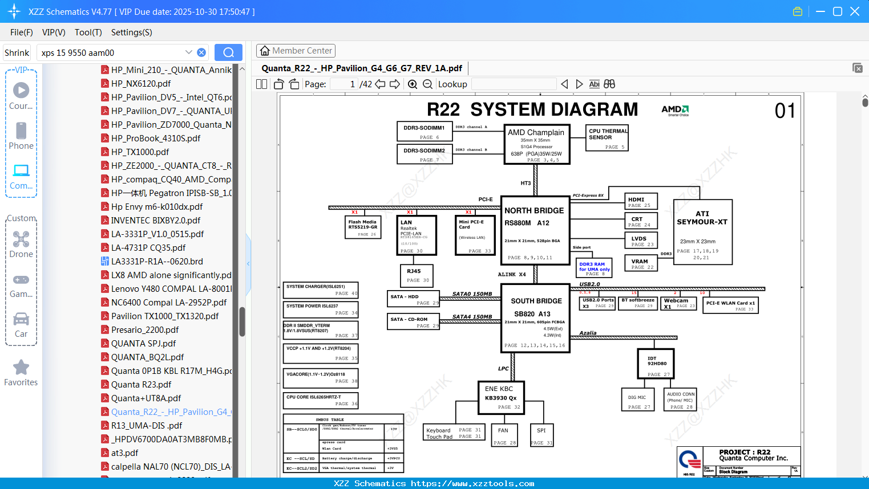Zoom in on the schematic
Screen dimensions: 869x489
(413, 84)
